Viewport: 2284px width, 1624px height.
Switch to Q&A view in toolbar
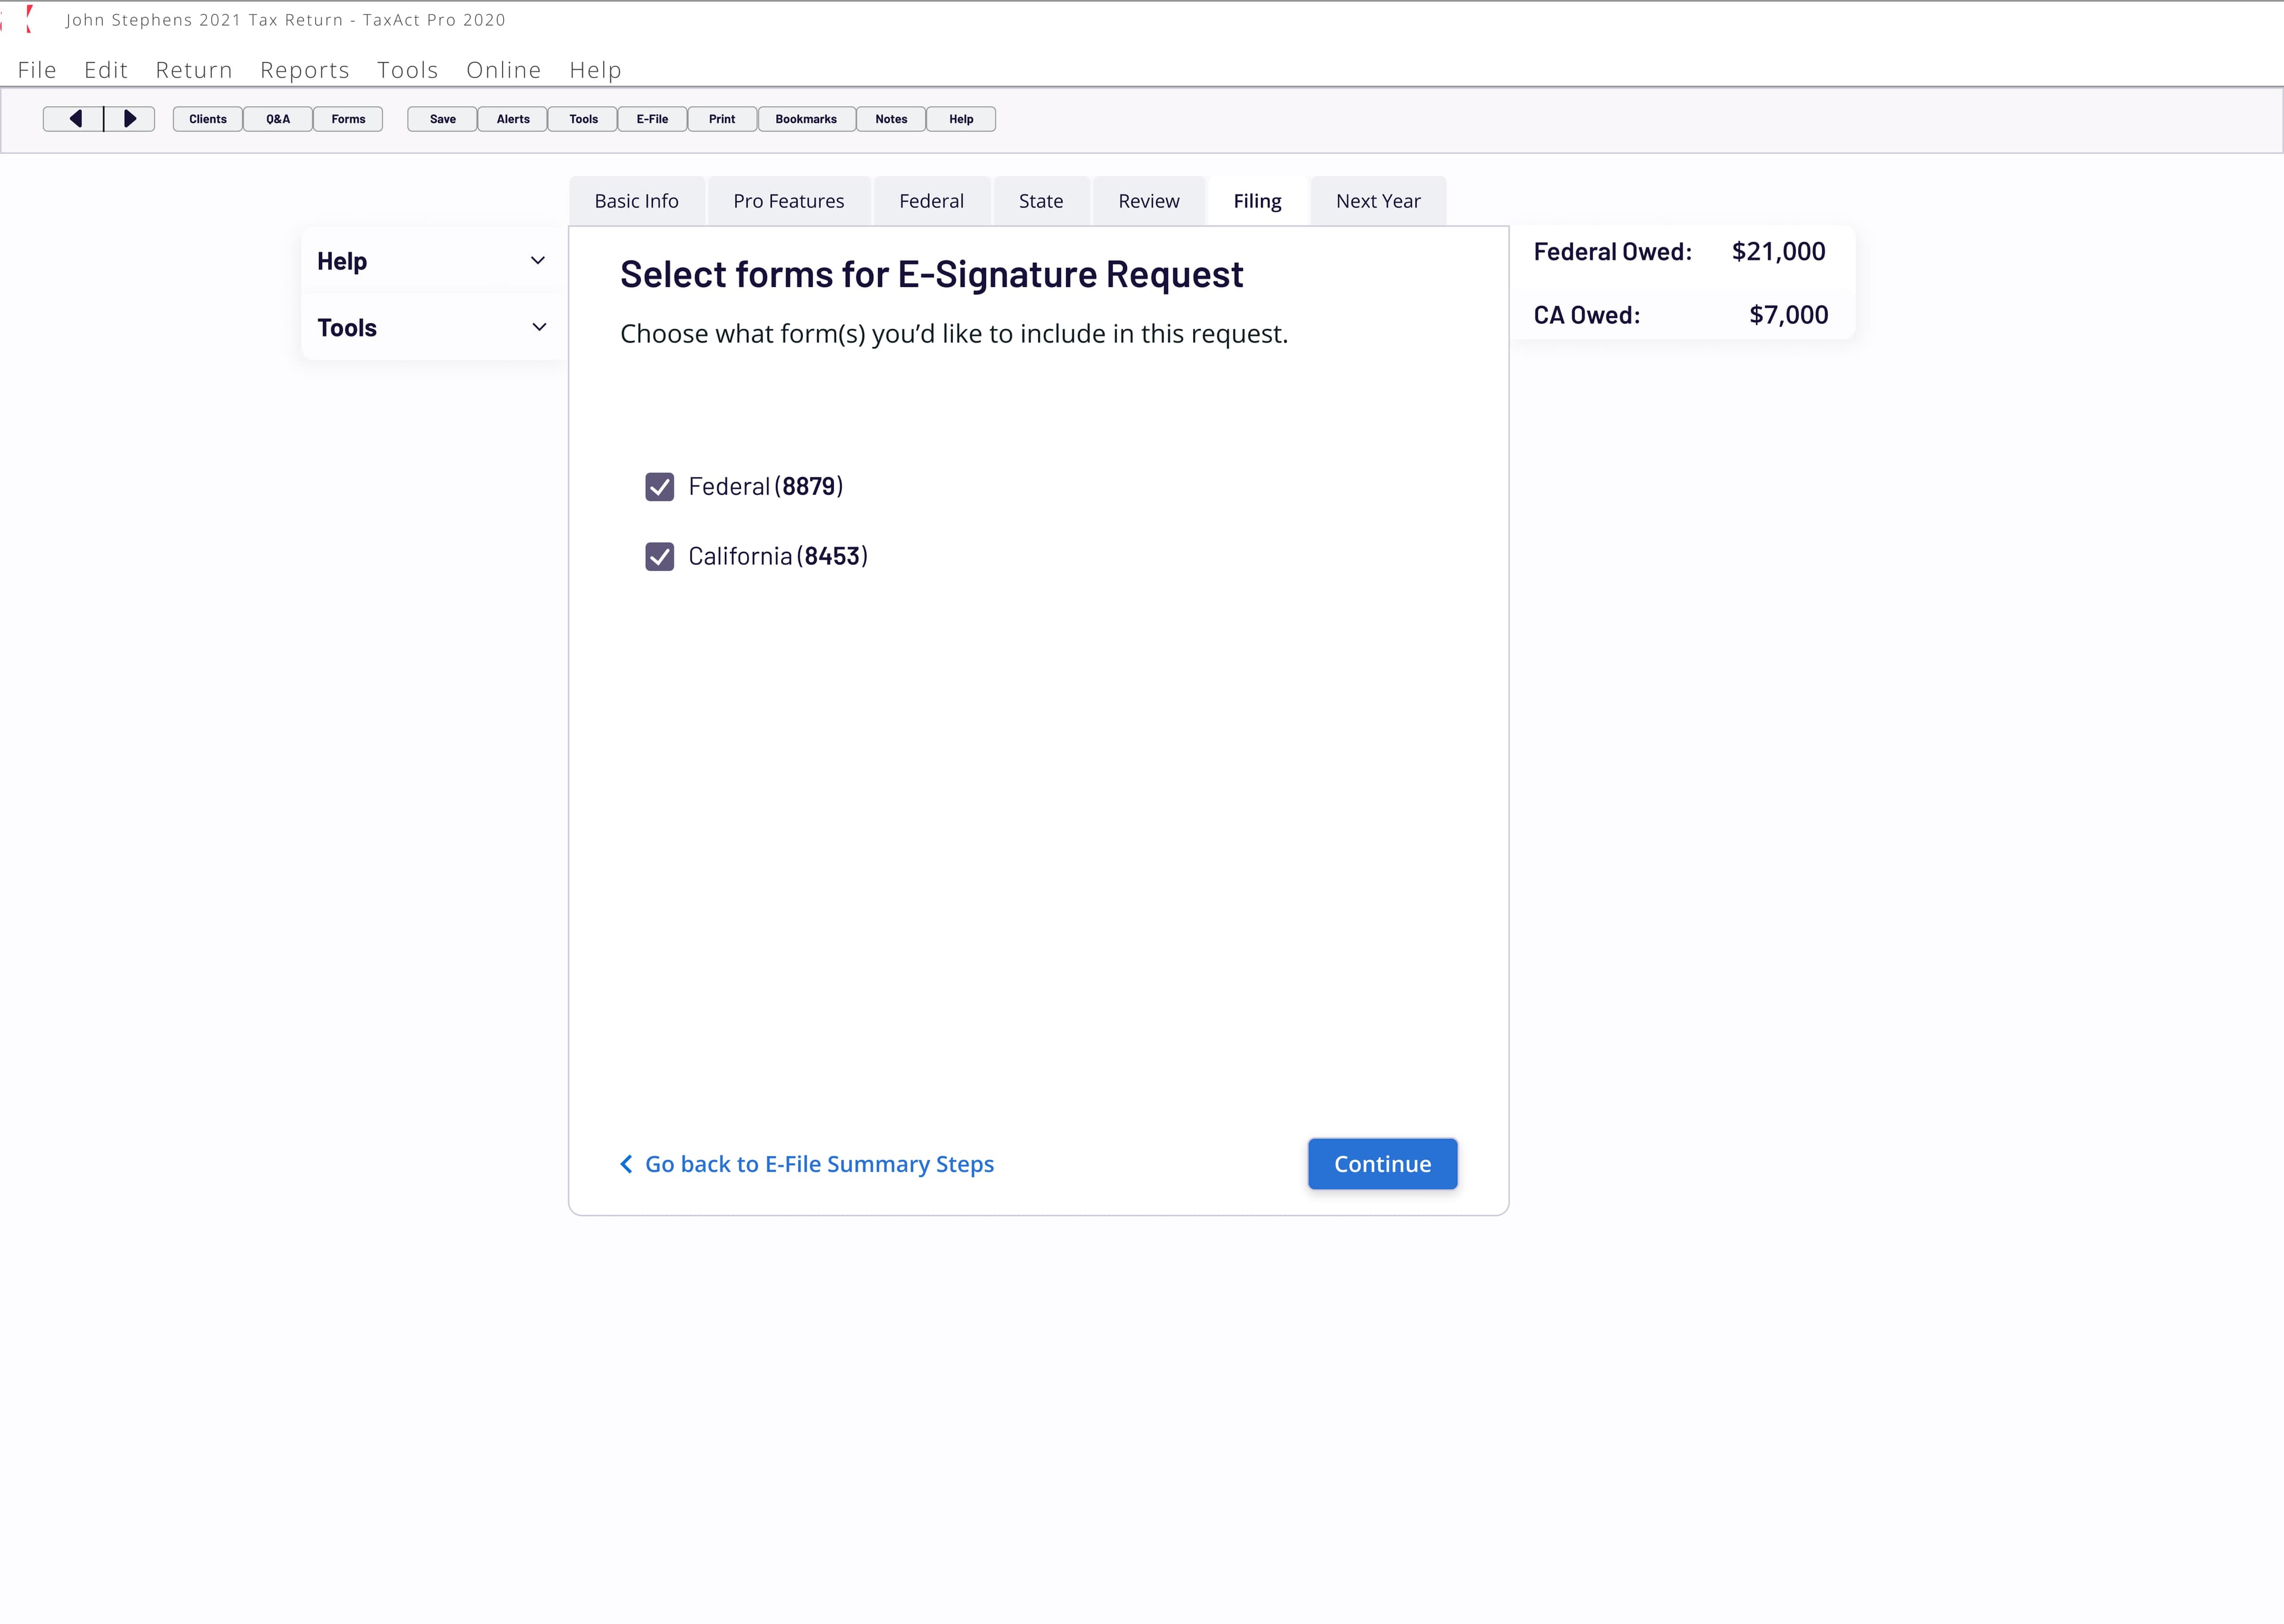[x=278, y=119]
